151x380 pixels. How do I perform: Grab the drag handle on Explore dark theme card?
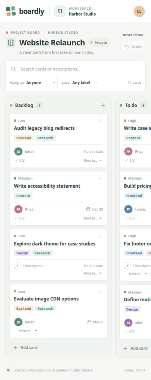(100, 236)
